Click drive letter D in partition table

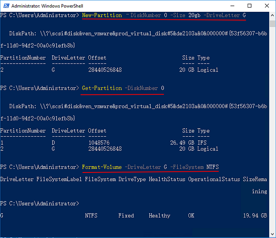[x=53, y=143]
